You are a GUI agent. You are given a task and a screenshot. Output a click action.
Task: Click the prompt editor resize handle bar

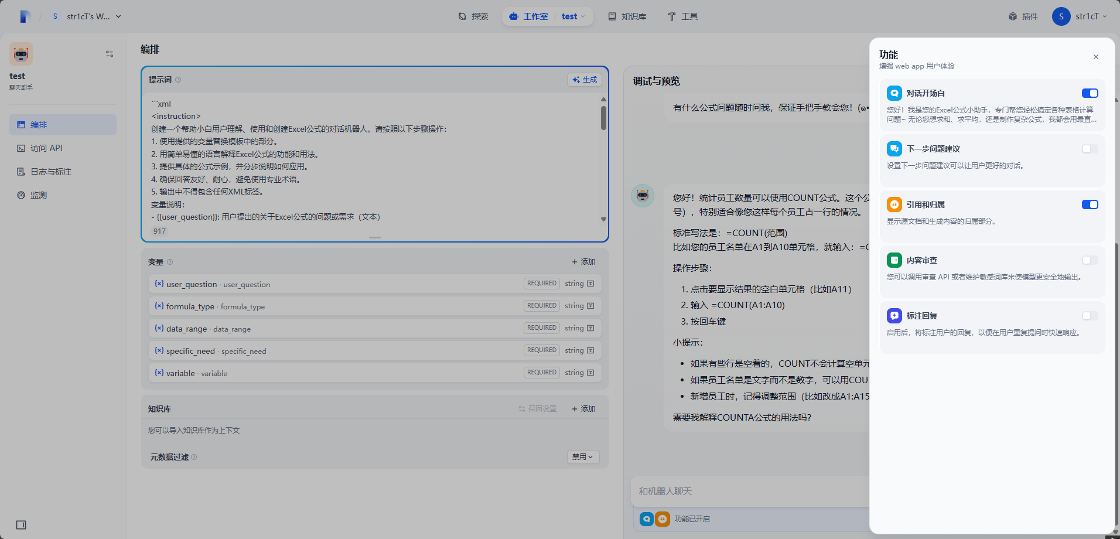click(375, 237)
